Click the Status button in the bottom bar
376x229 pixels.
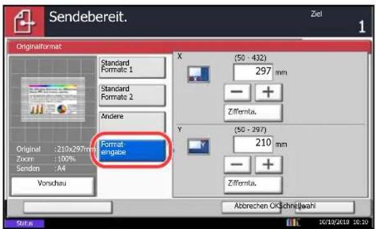pos(24,223)
